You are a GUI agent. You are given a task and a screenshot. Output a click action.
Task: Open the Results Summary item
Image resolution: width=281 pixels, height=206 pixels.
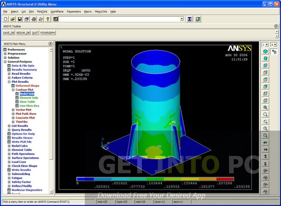click(24, 70)
